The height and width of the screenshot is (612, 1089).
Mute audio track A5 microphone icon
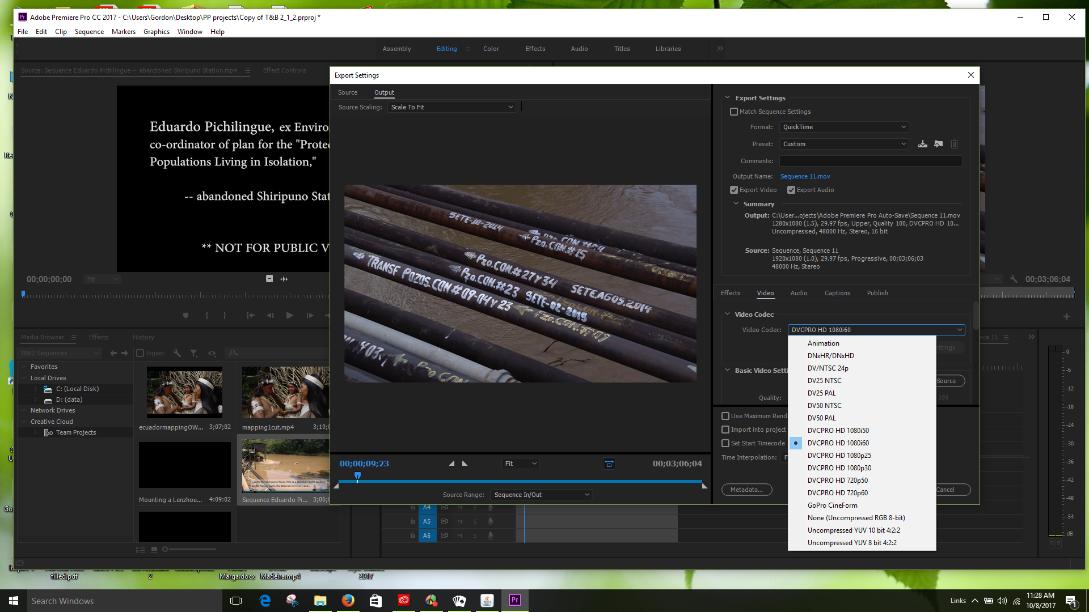point(490,521)
